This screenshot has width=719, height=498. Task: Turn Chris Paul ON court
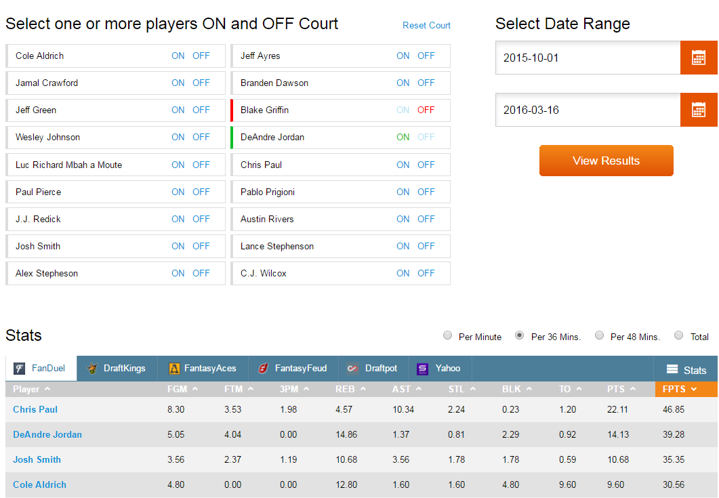(403, 165)
